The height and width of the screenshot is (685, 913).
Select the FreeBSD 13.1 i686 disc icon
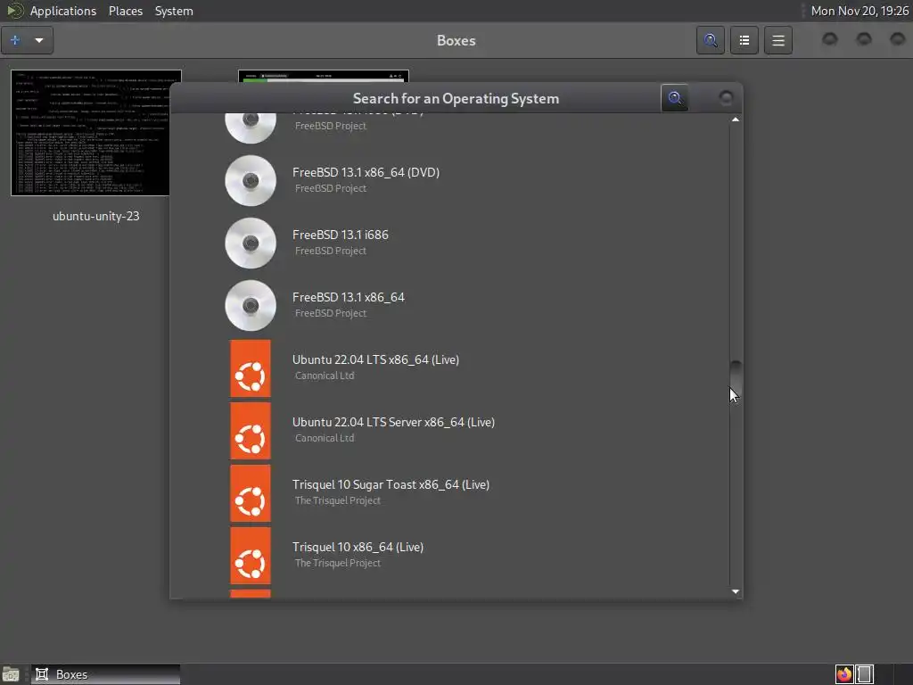(251, 243)
